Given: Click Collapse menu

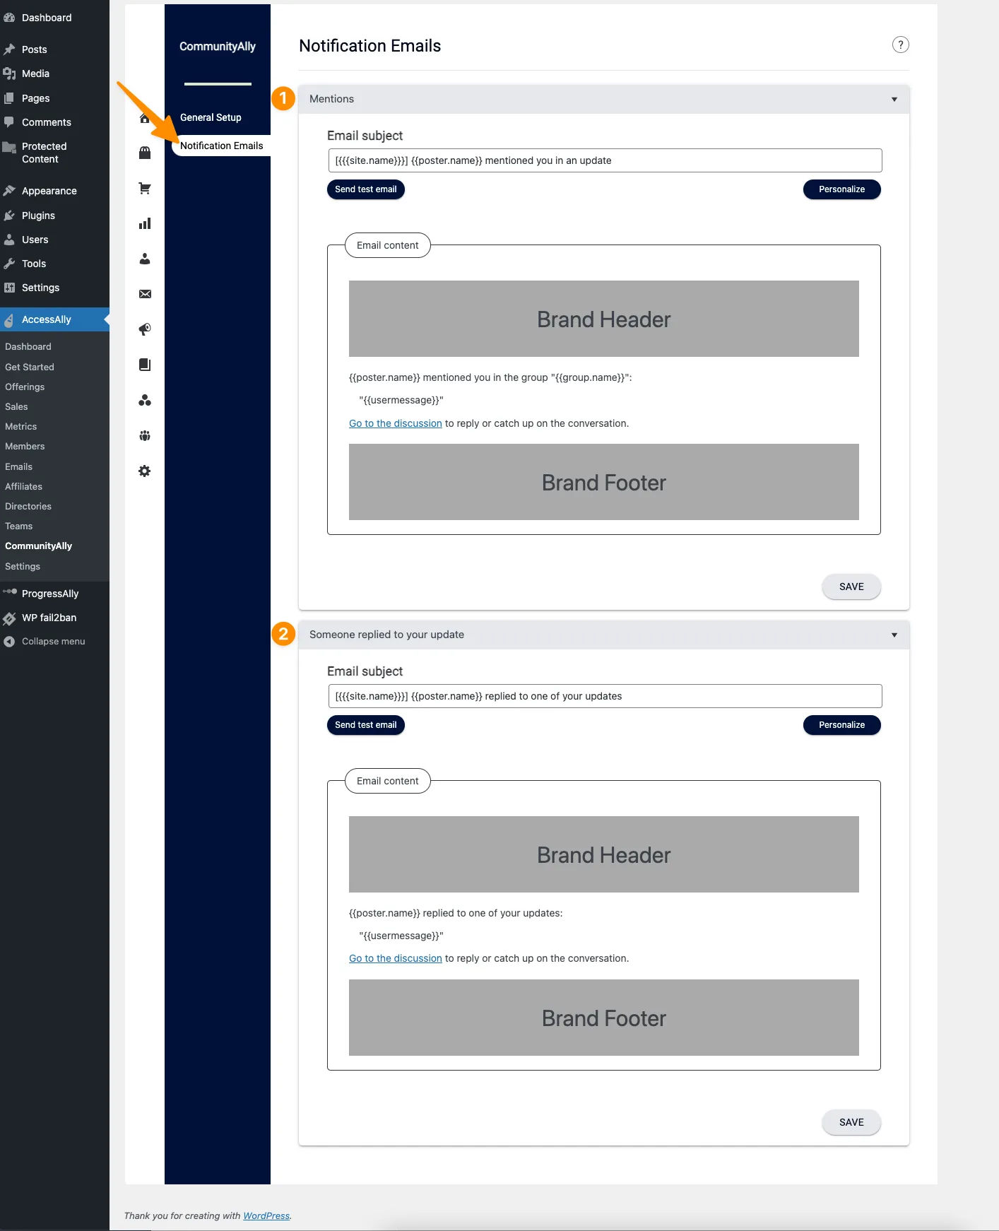Looking at the screenshot, I should (x=54, y=642).
